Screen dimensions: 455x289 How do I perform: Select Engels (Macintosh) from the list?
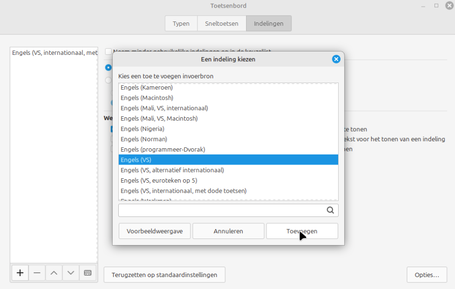(x=147, y=98)
